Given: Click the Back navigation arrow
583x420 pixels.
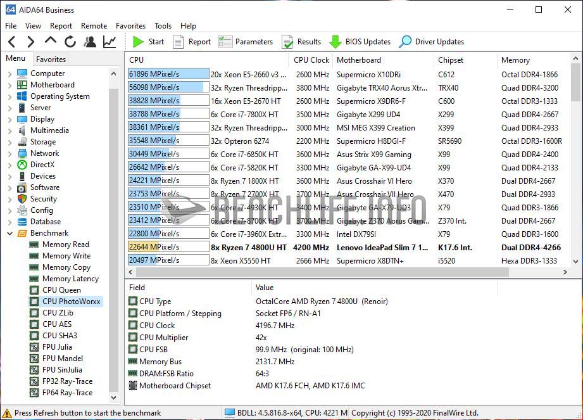Looking at the screenshot, I should pyautogui.click(x=11, y=42).
